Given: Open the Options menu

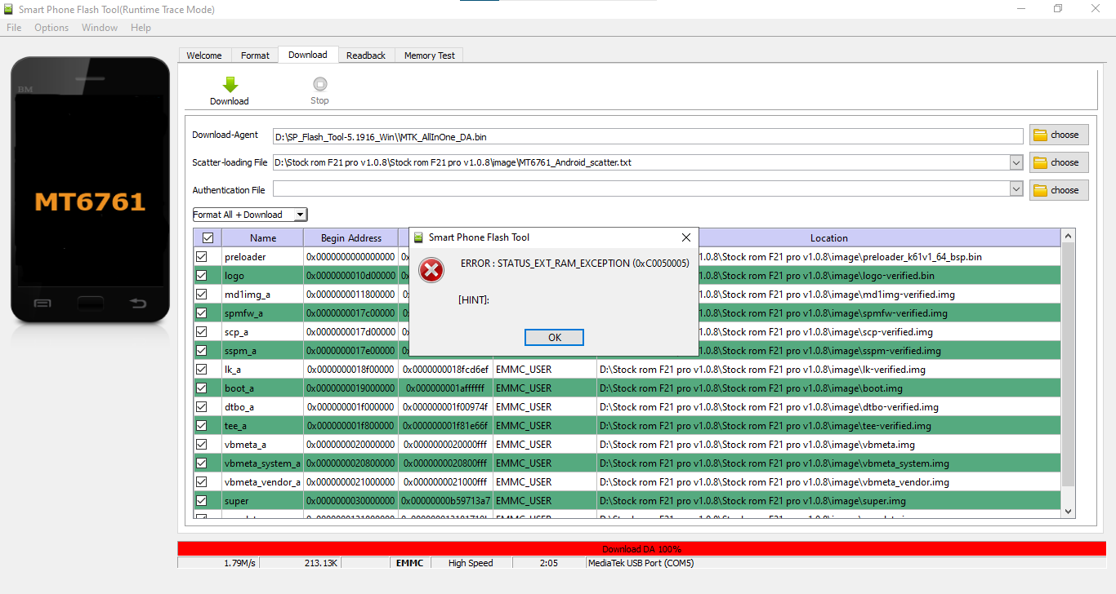Looking at the screenshot, I should (x=51, y=28).
